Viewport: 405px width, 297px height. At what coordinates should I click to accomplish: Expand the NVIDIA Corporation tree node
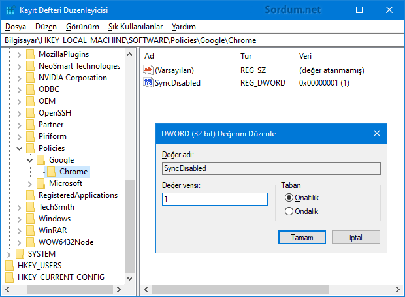point(20,78)
